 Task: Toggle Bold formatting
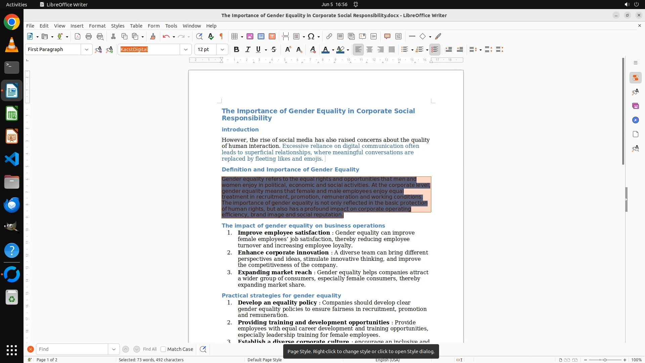236,49
